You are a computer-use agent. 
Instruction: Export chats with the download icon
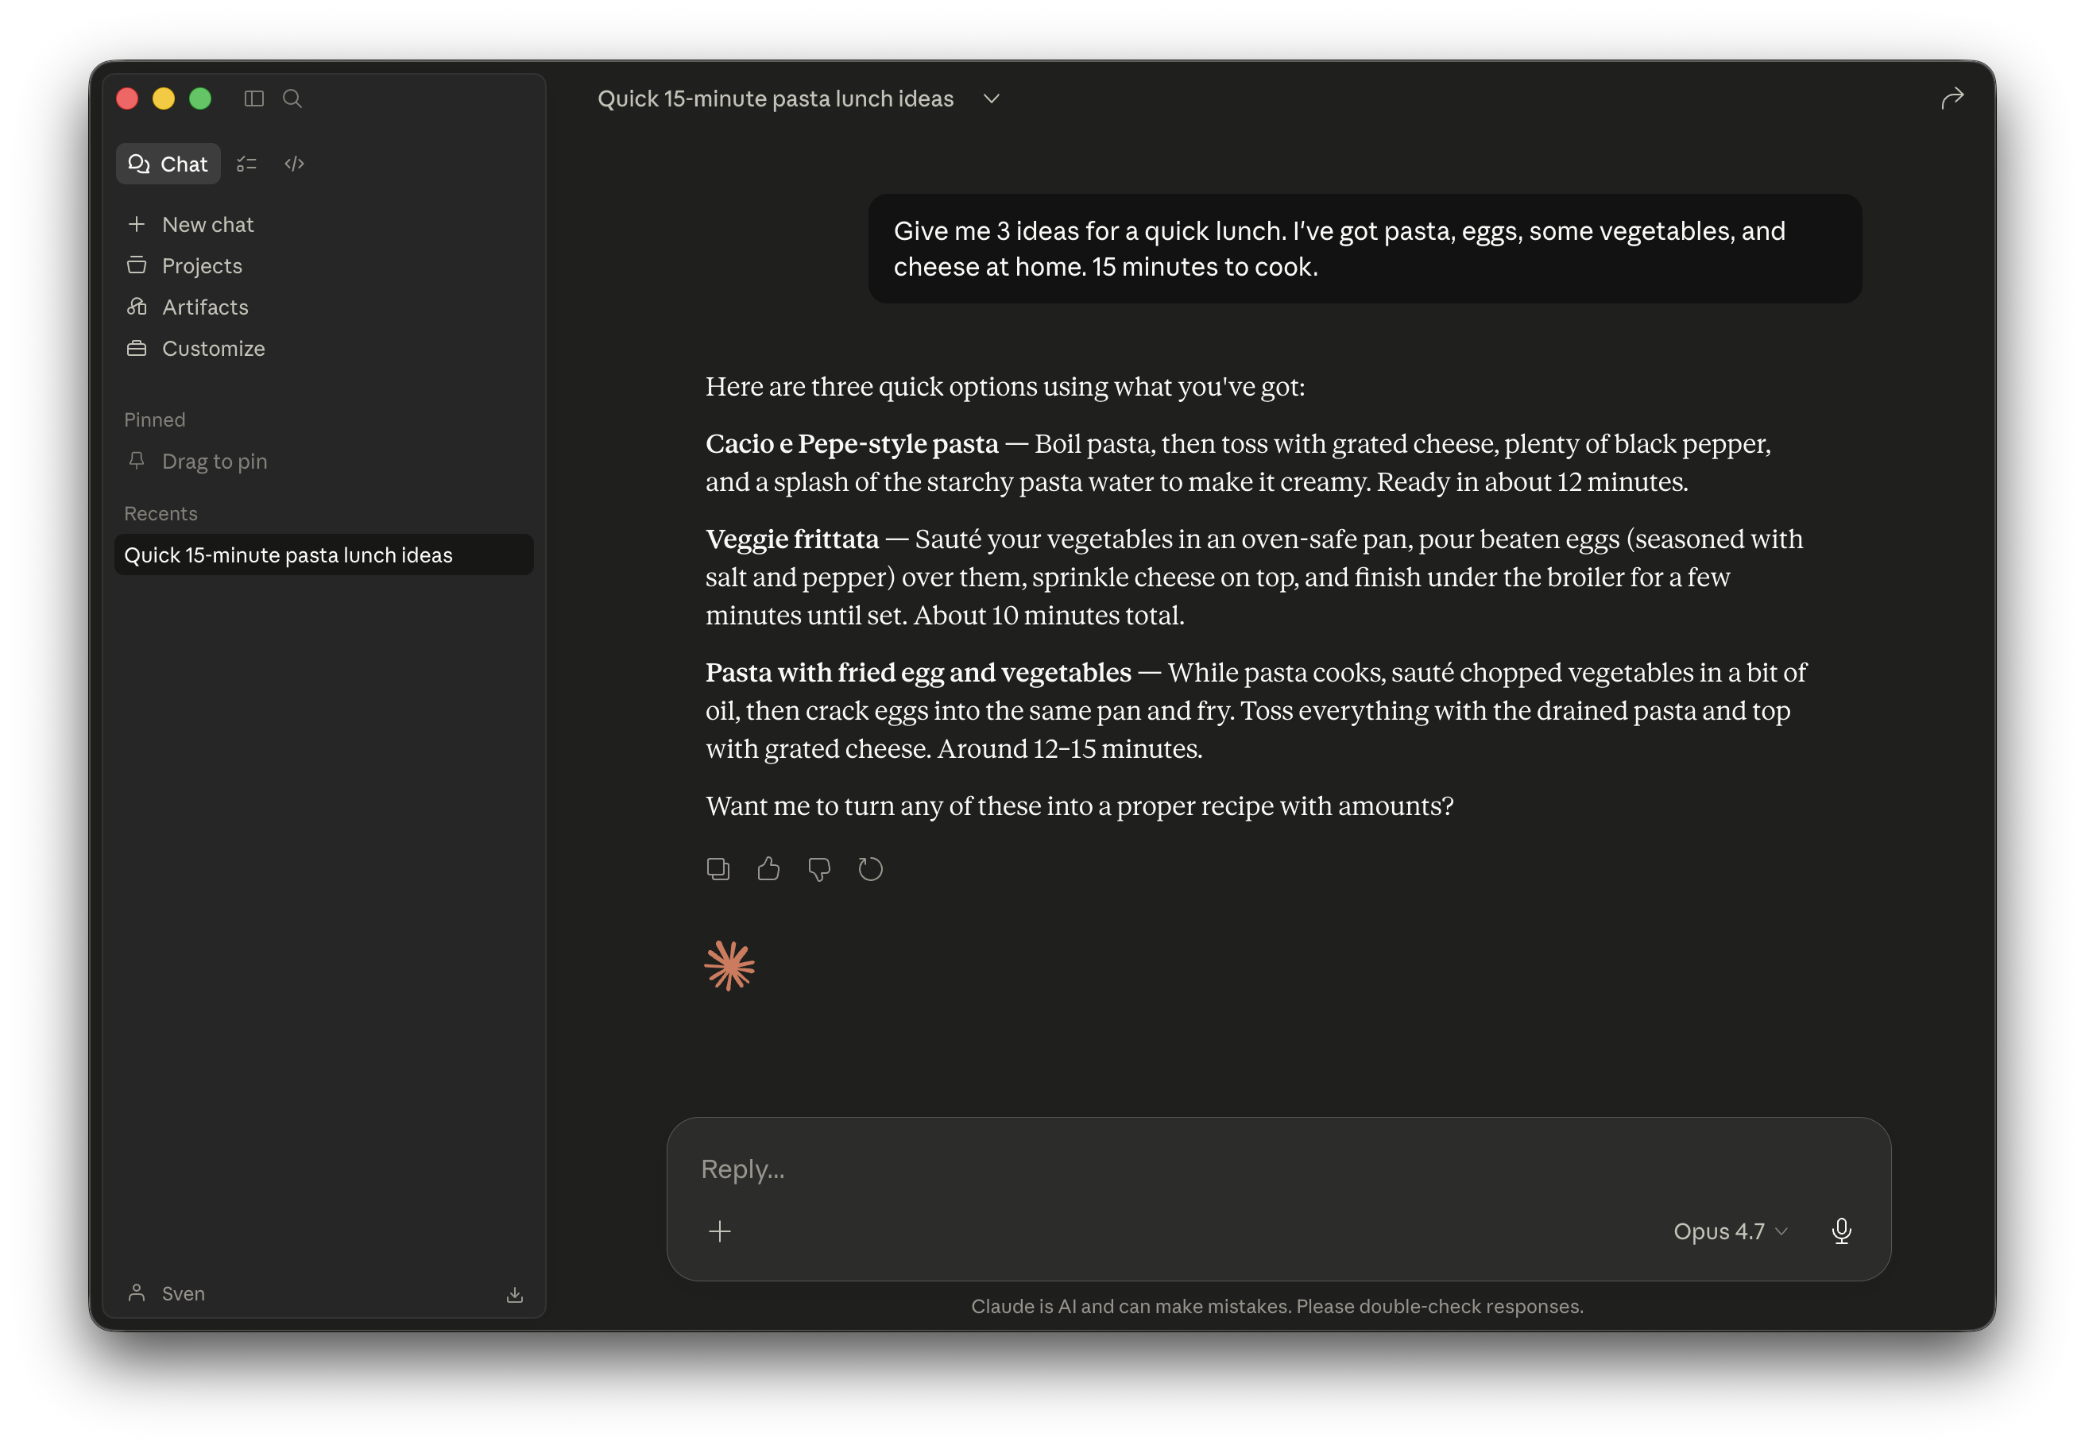(x=515, y=1293)
